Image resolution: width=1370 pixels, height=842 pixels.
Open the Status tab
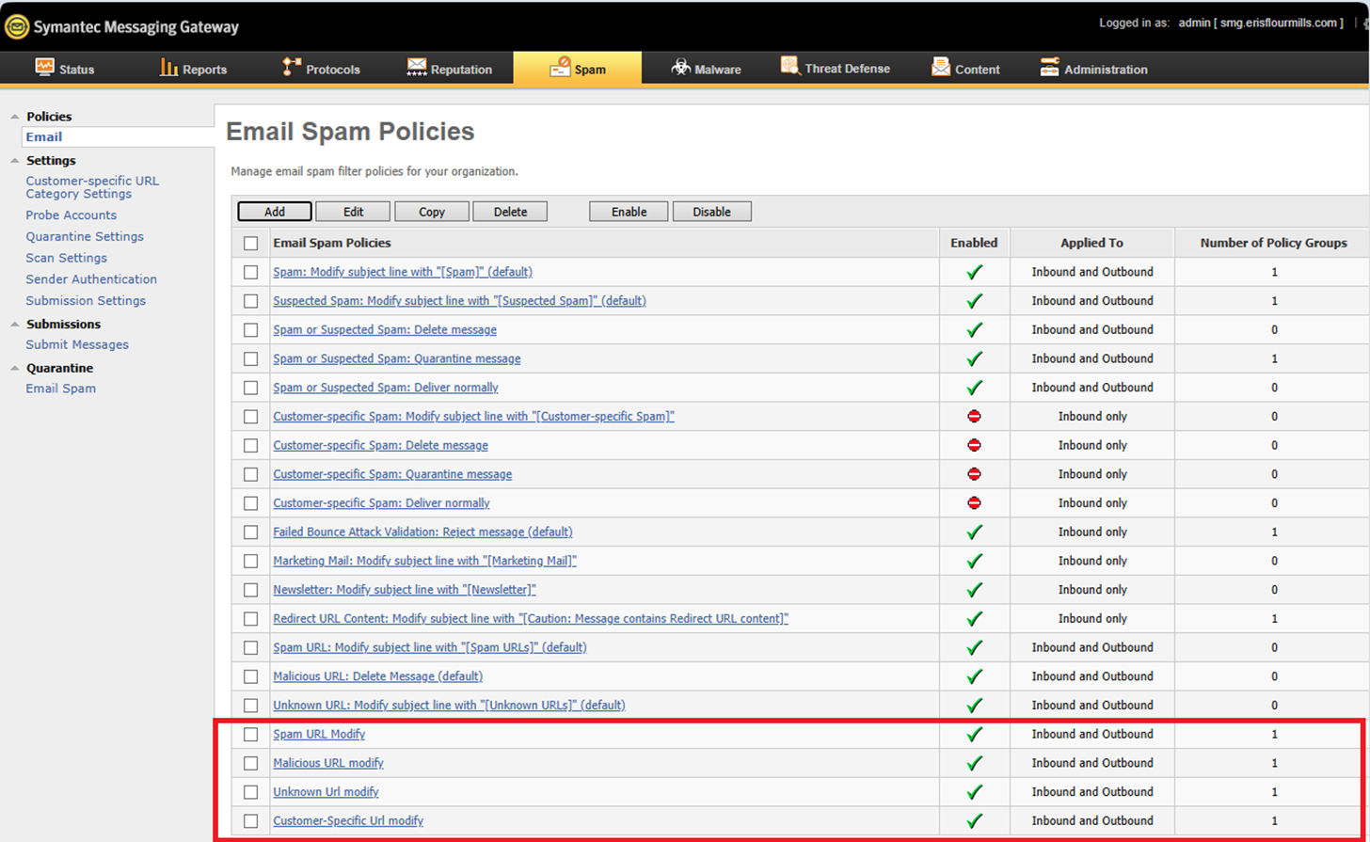(x=65, y=68)
